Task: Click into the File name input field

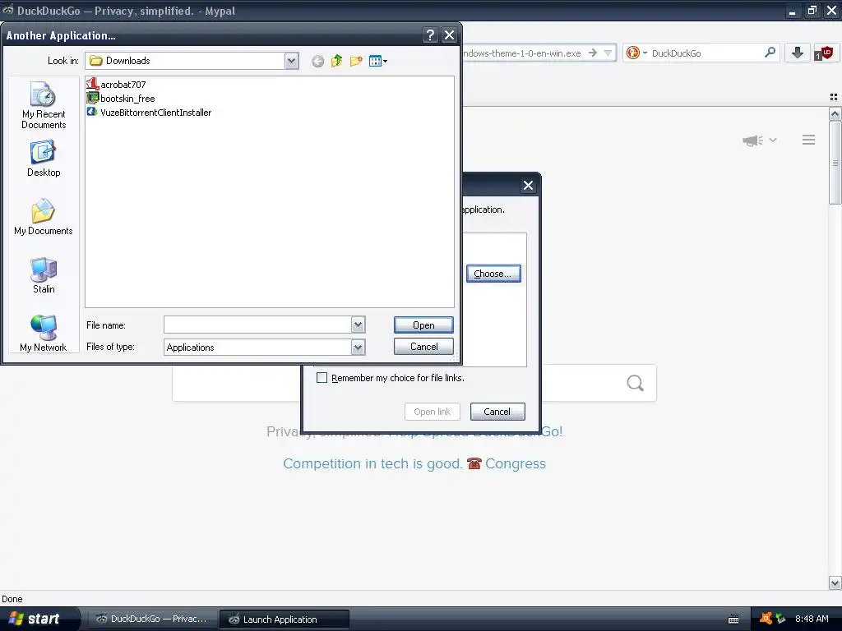Action: tap(257, 324)
